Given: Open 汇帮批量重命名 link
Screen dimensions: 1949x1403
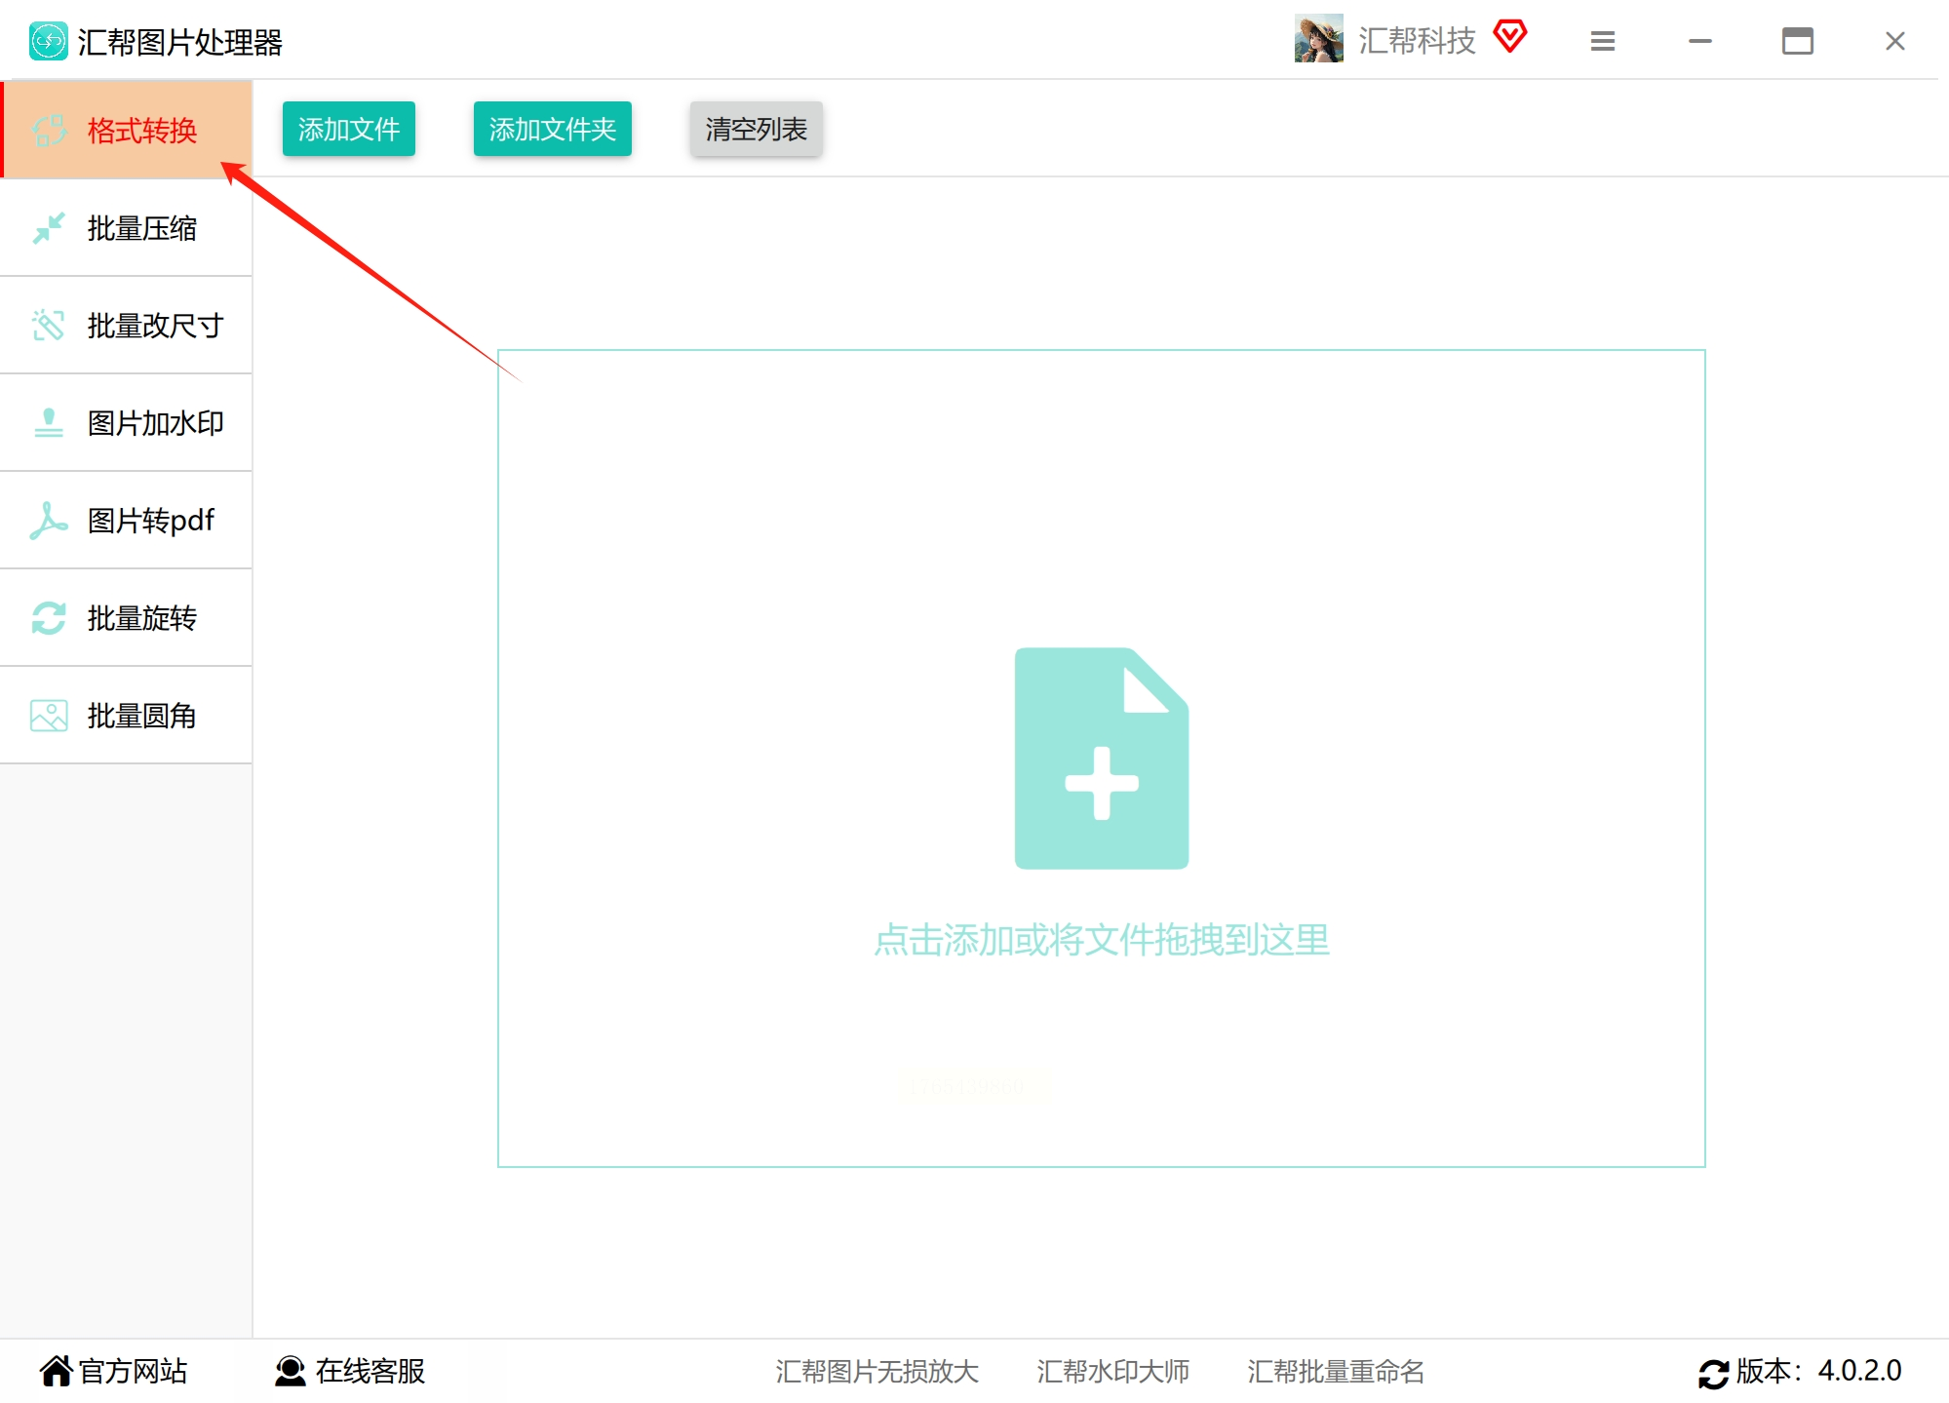Looking at the screenshot, I should 1335,1371.
